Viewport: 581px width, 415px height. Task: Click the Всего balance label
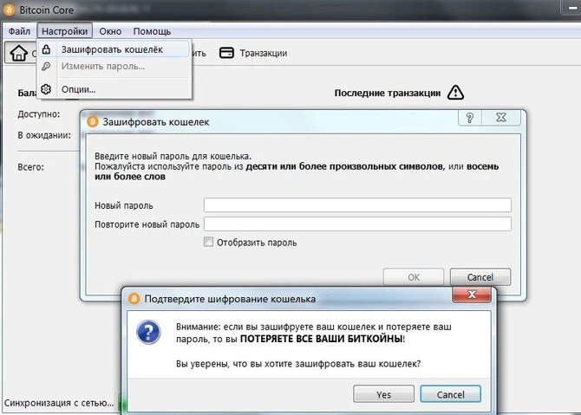(30, 167)
